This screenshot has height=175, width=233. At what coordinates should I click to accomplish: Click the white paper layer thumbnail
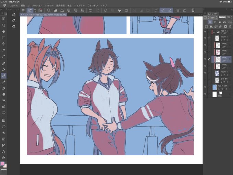pos(214,94)
